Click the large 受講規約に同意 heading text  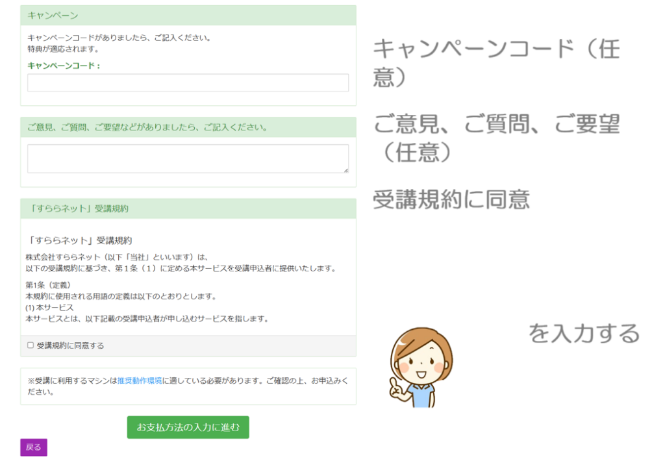click(x=451, y=199)
